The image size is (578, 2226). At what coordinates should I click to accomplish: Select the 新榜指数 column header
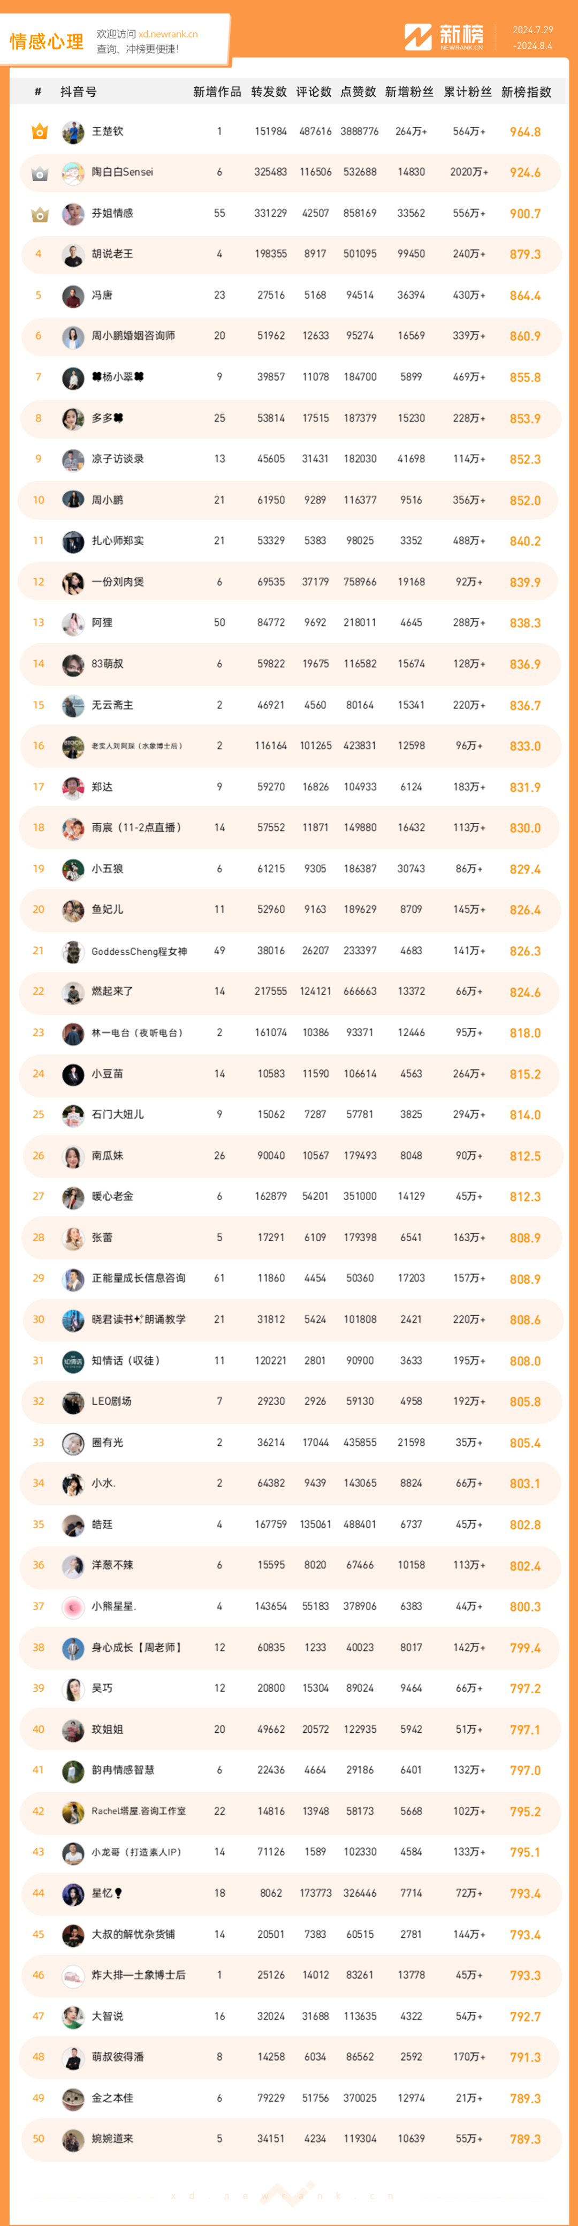pyautogui.click(x=526, y=92)
